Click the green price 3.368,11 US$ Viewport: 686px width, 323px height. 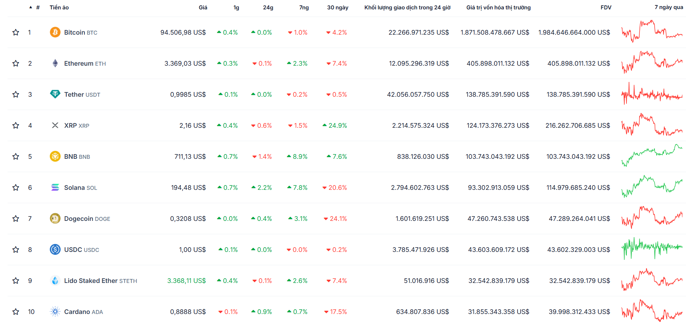187,281
